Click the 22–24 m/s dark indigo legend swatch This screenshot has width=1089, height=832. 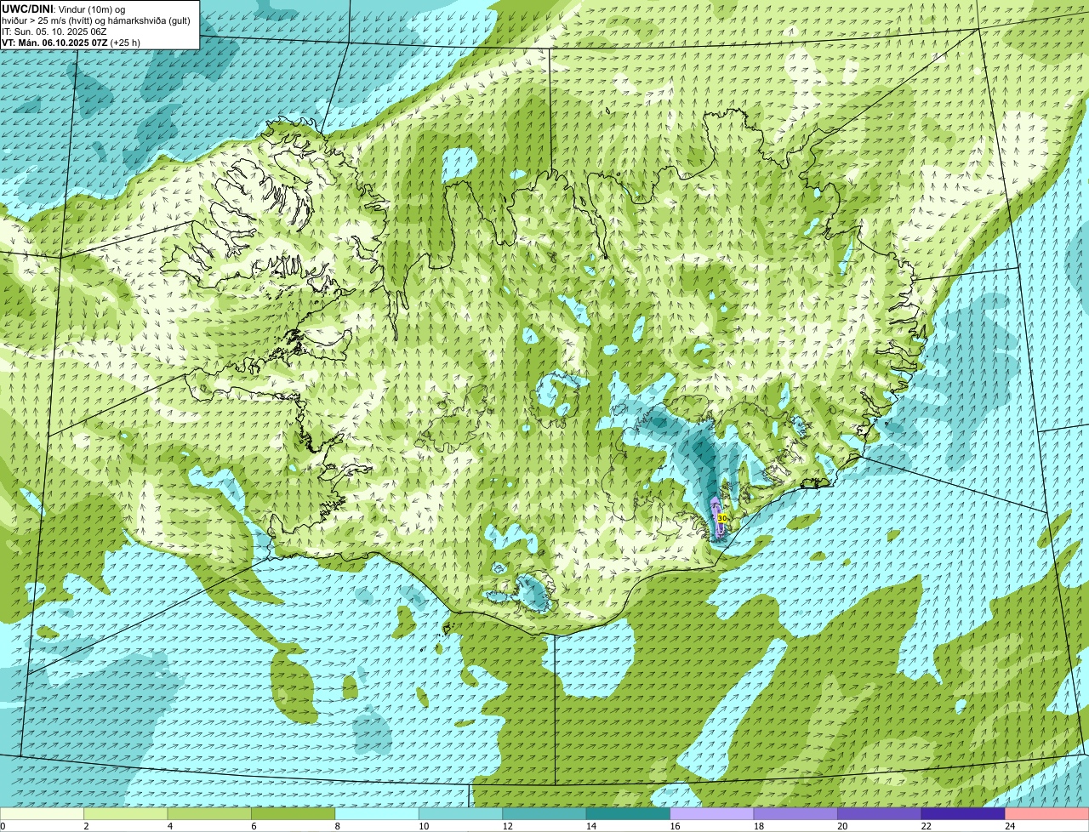point(963,813)
